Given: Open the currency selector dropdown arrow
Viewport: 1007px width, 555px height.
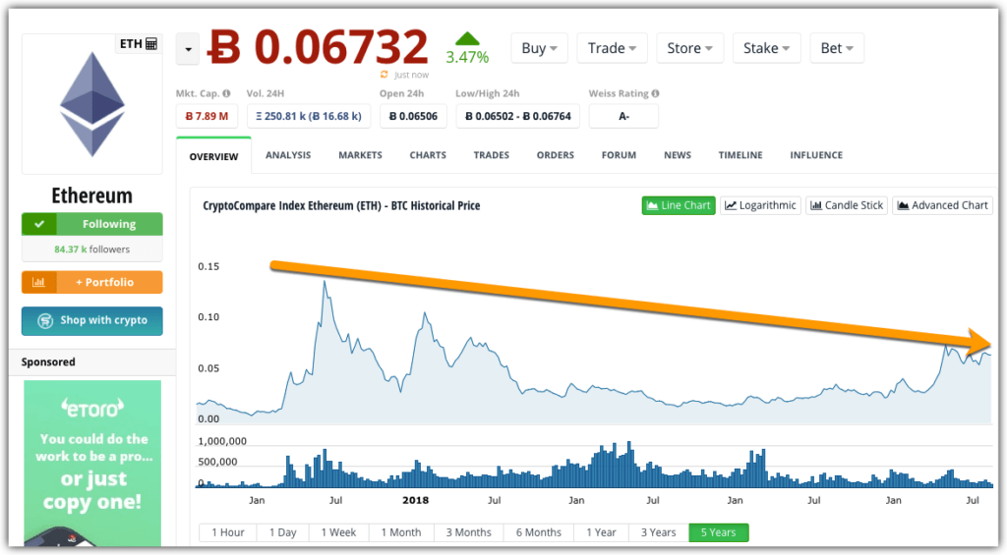Looking at the screenshot, I should [188, 49].
